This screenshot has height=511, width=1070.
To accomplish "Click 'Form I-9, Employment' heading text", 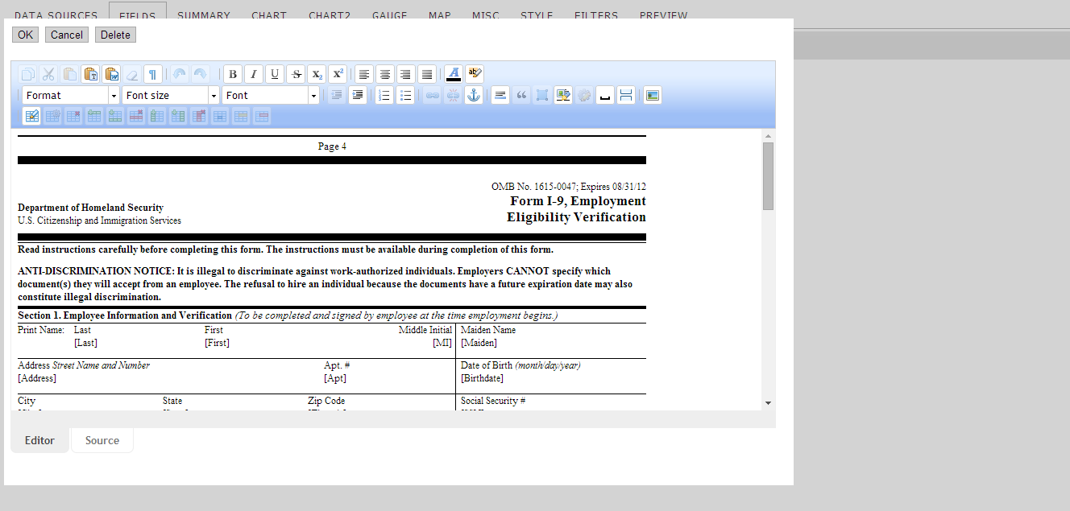I will tap(578, 201).
